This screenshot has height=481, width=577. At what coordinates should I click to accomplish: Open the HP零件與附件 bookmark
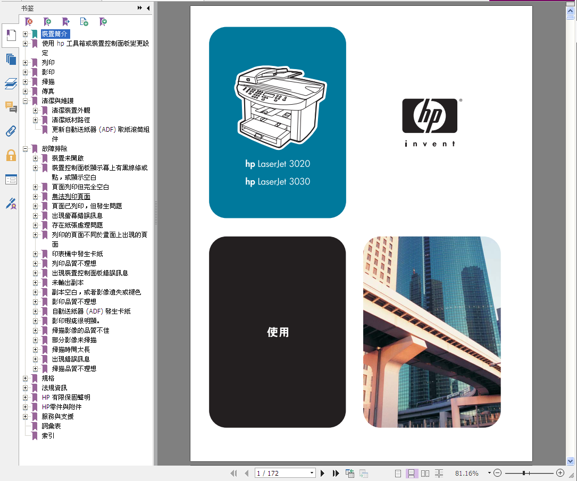coord(62,407)
